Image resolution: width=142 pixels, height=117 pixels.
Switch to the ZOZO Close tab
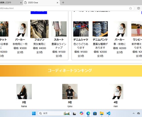[x=41, y=2]
